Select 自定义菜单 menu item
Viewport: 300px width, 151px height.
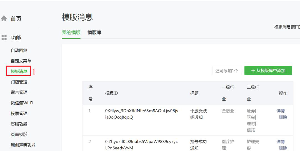[x=21, y=61]
